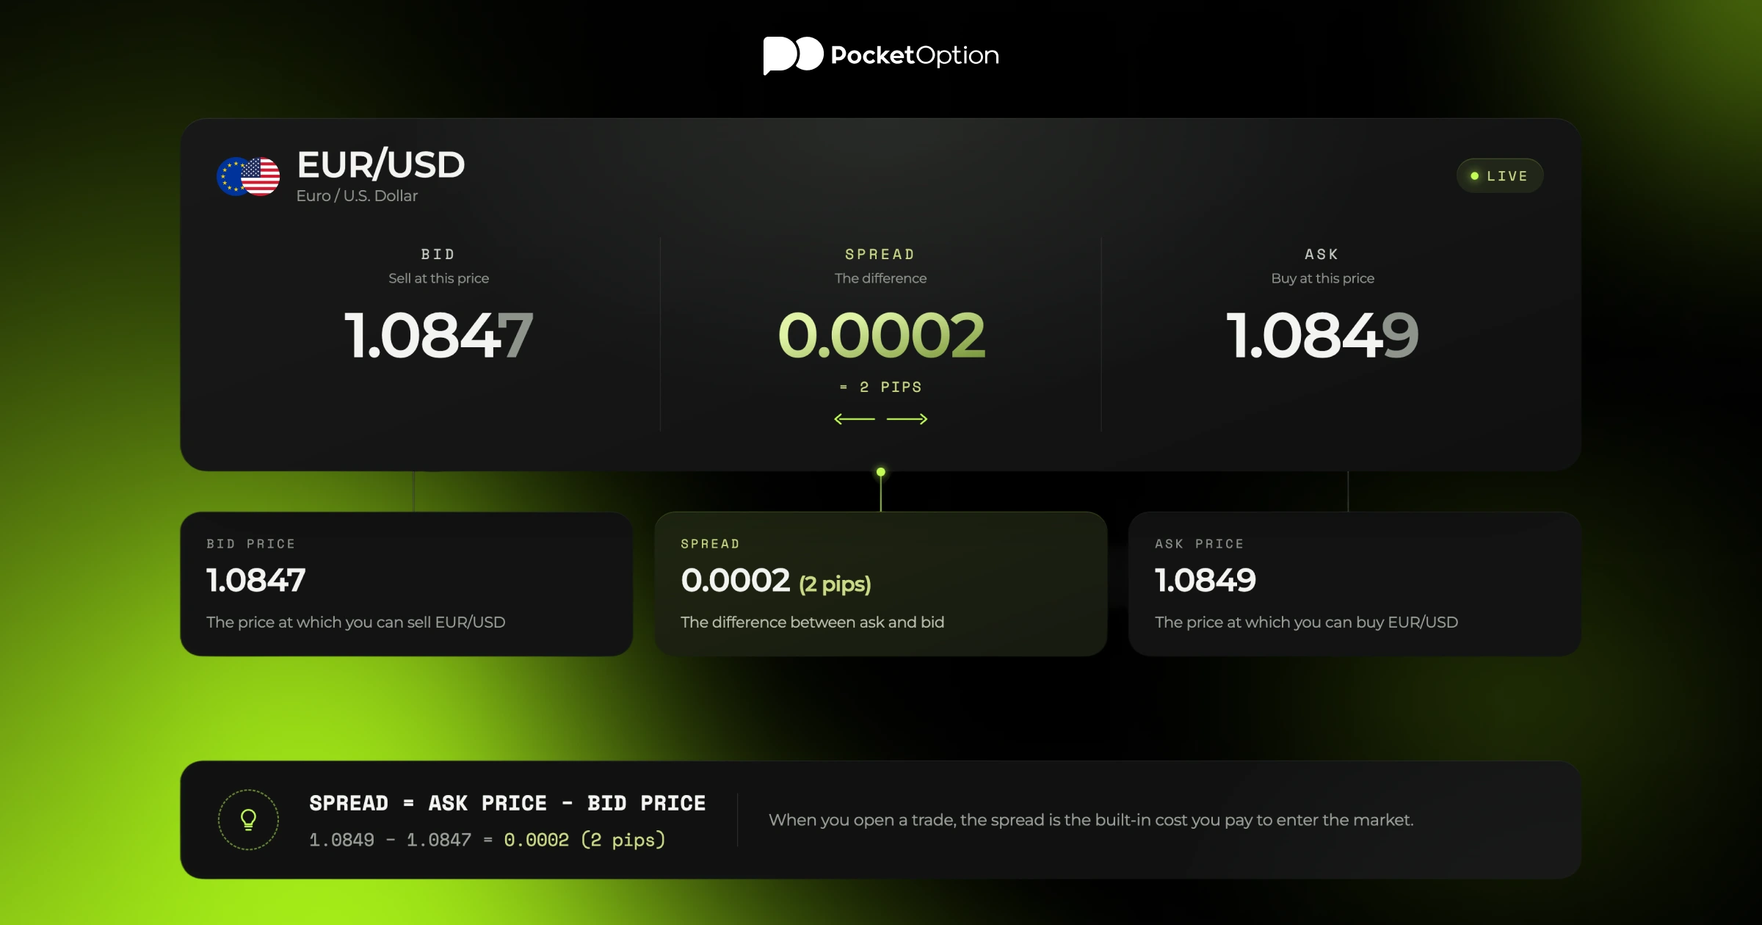This screenshot has height=925, width=1762.
Task: Click the EUR/USD flag pair icon
Action: (248, 176)
